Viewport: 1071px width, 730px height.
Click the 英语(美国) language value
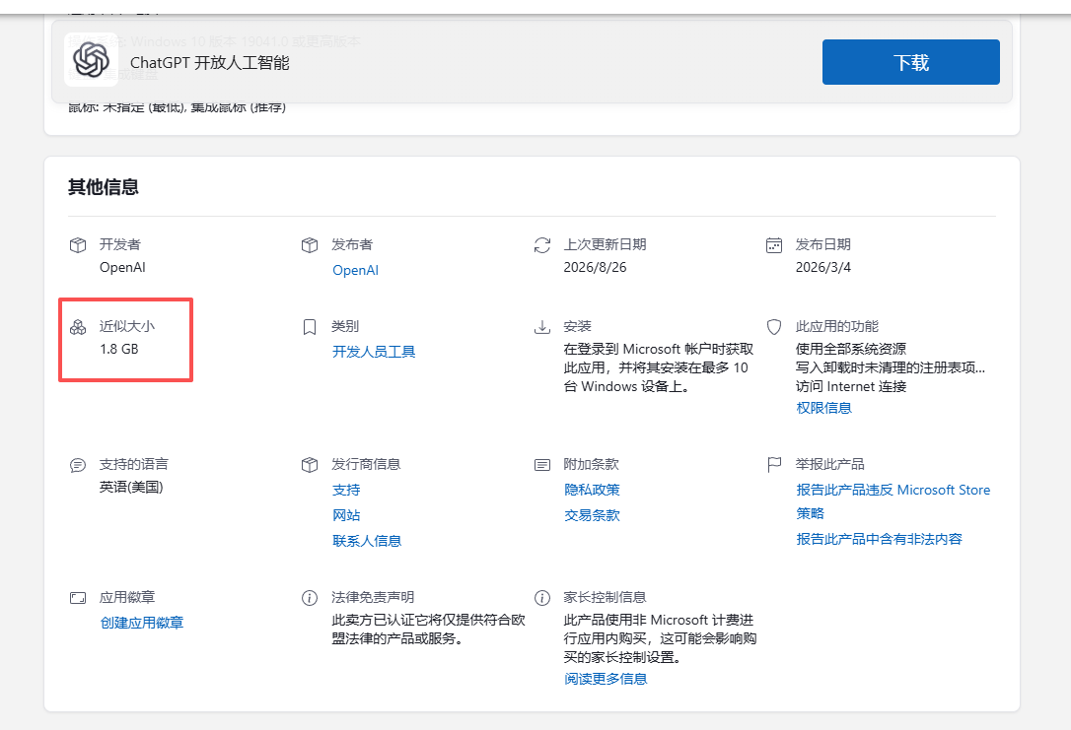coord(131,487)
